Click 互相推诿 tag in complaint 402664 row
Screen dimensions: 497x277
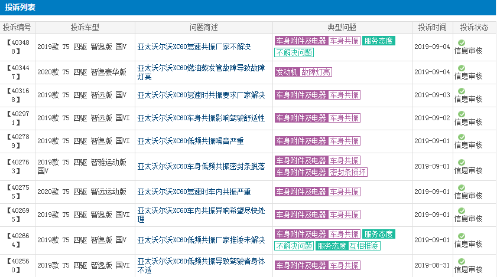point(363,246)
